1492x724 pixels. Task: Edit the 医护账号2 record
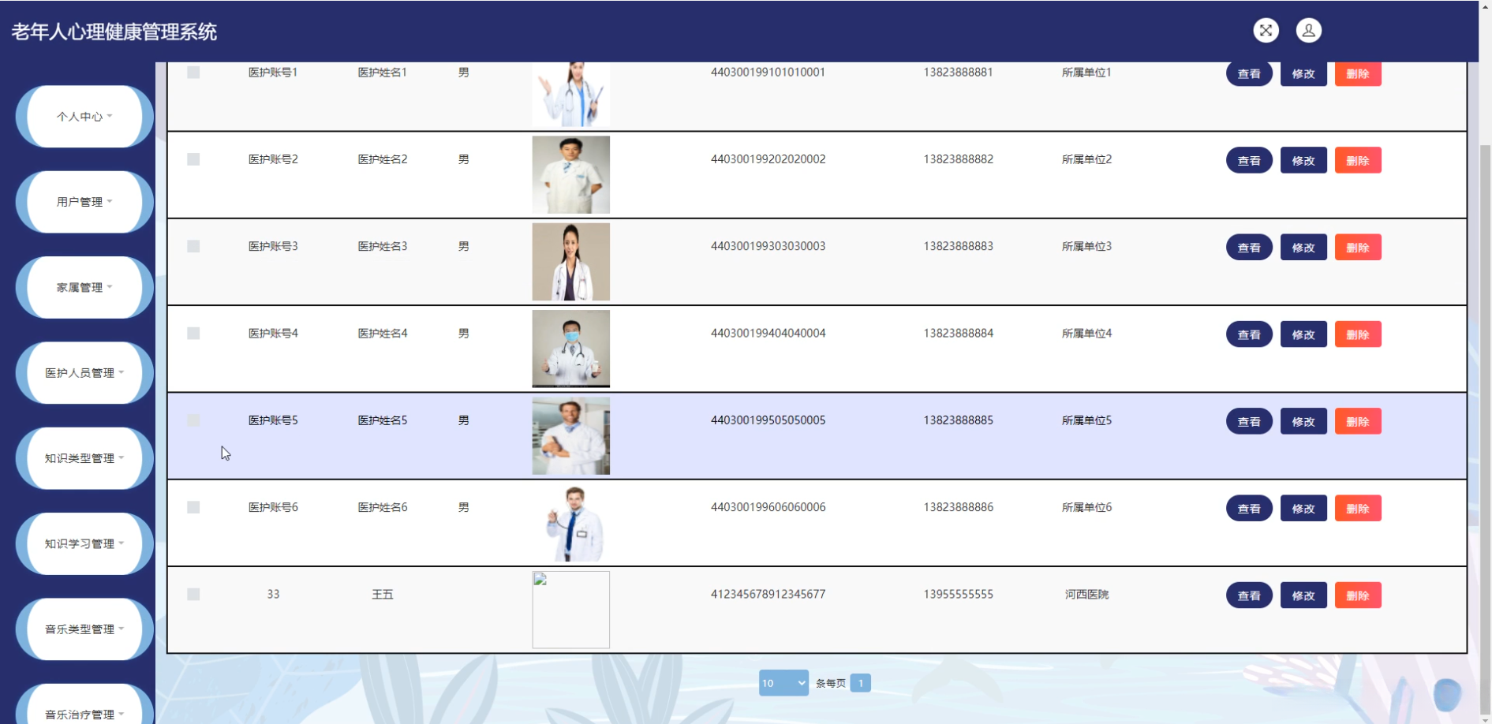[1303, 161]
